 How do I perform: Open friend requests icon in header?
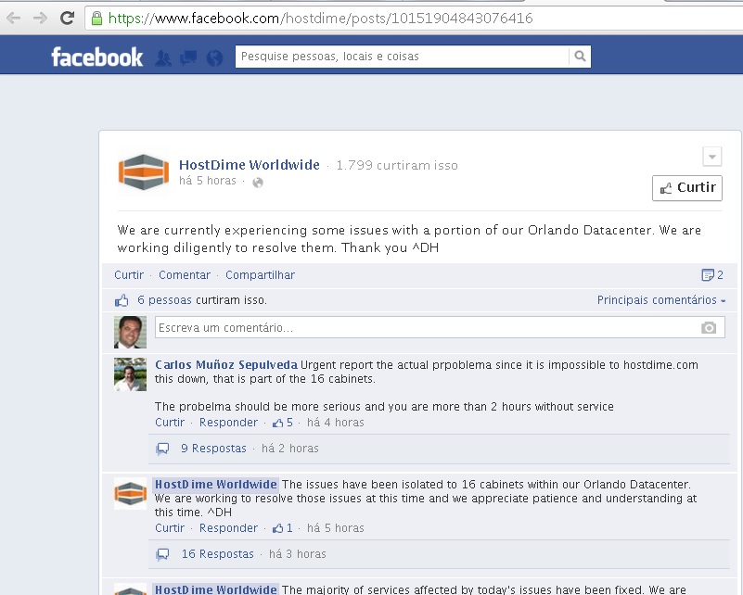click(x=163, y=57)
